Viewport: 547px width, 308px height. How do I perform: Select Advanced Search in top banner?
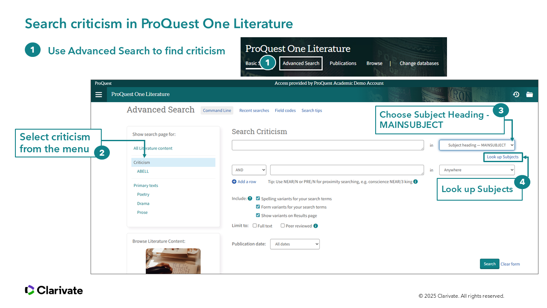coord(301,63)
